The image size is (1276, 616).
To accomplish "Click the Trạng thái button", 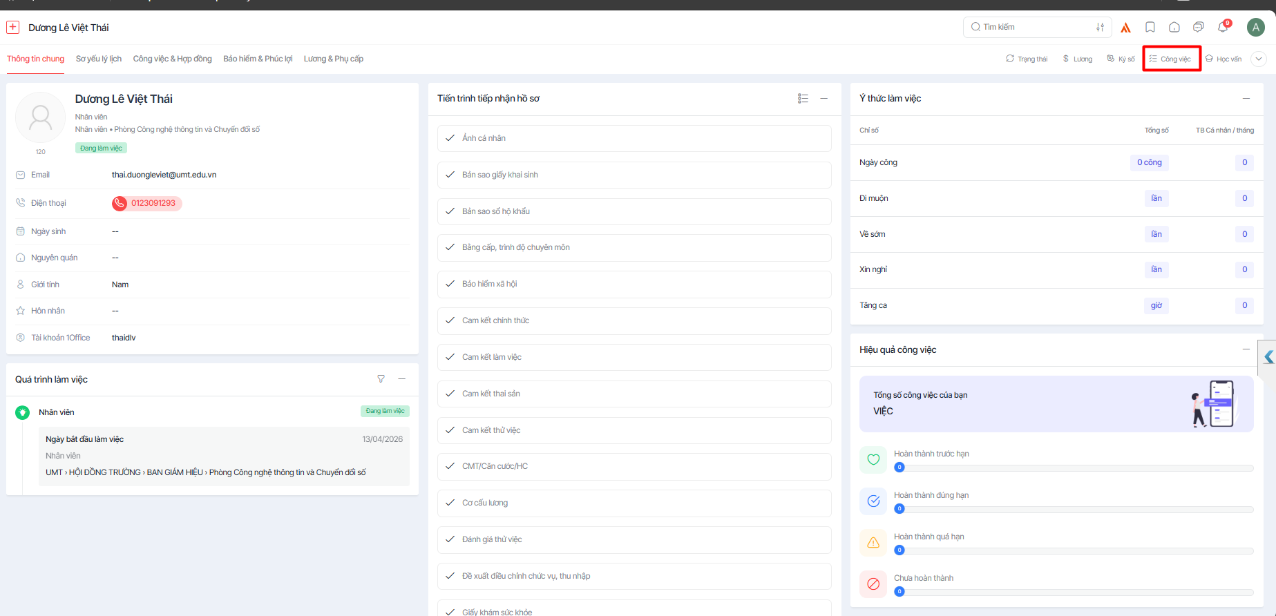I will pyautogui.click(x=1027, y=59).
